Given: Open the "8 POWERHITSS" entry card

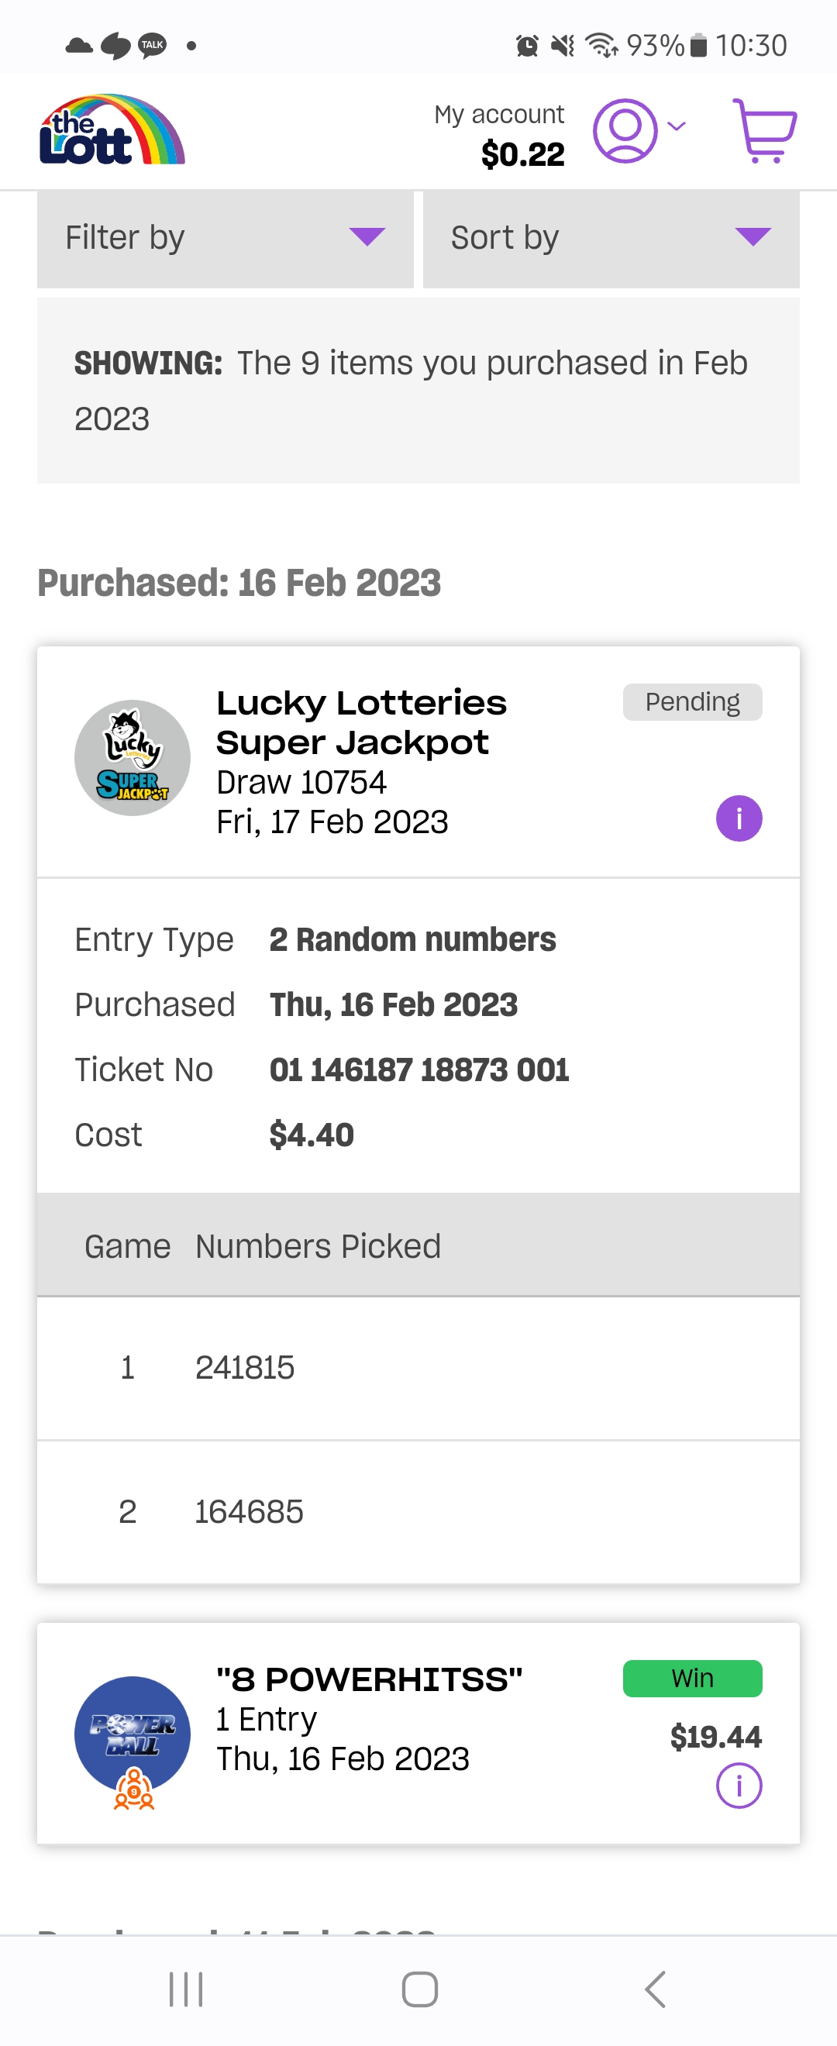Looking at the screenshot, I should tap(397, 1731).
